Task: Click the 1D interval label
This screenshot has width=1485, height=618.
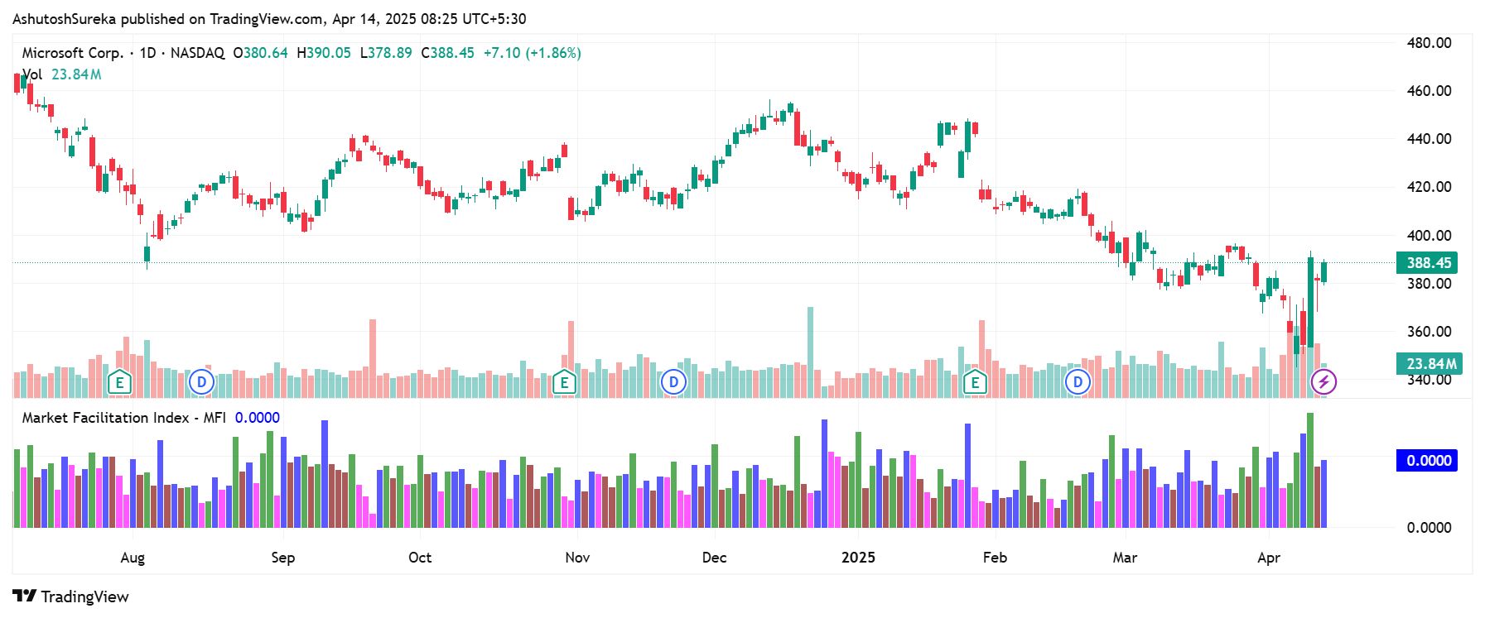Action: click(x=147, y=53)
